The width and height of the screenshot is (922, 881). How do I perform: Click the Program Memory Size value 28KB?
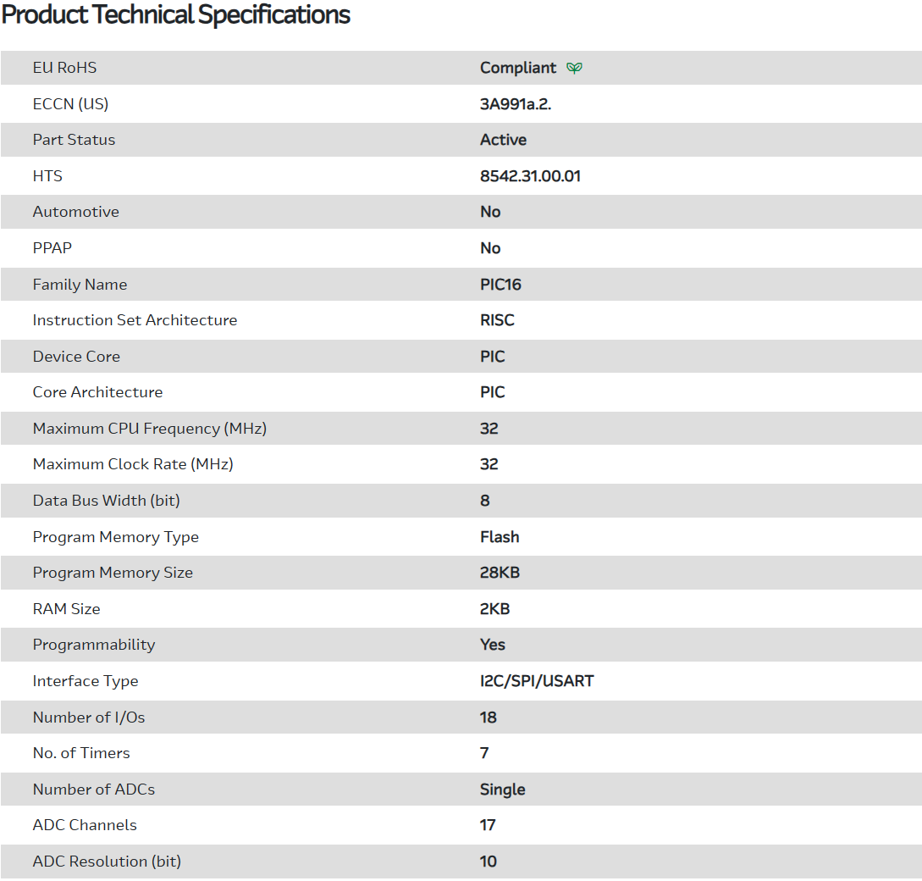[x=500, y=573]
